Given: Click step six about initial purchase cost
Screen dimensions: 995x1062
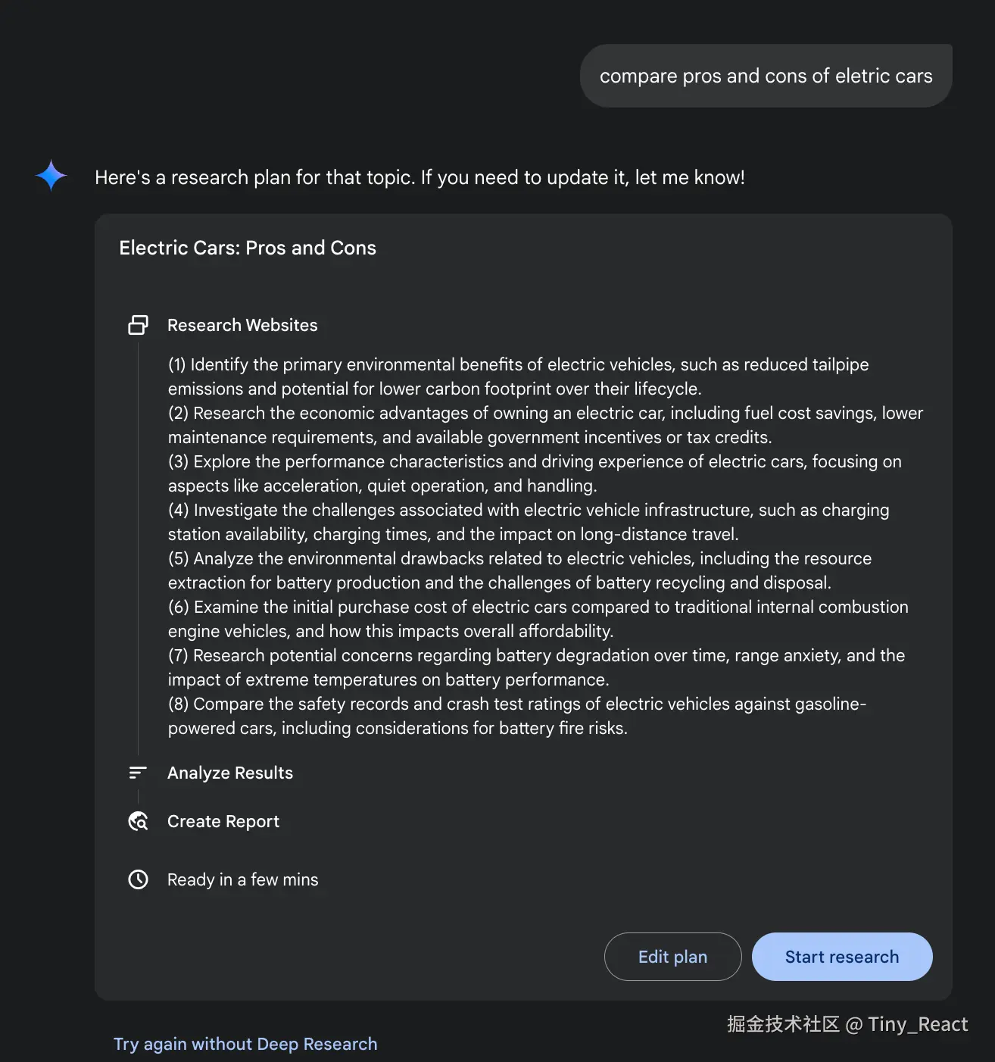Looking at the screenshot, I should [538, 619].
